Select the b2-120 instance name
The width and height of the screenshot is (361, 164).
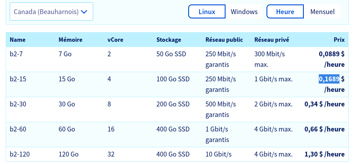coord(20,154)
